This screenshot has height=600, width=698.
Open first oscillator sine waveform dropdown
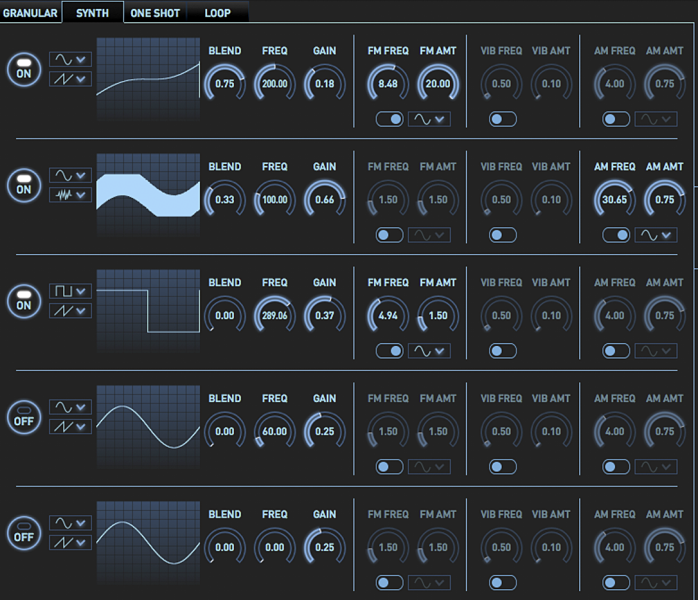pyautogui.click(x=70, y=59)
